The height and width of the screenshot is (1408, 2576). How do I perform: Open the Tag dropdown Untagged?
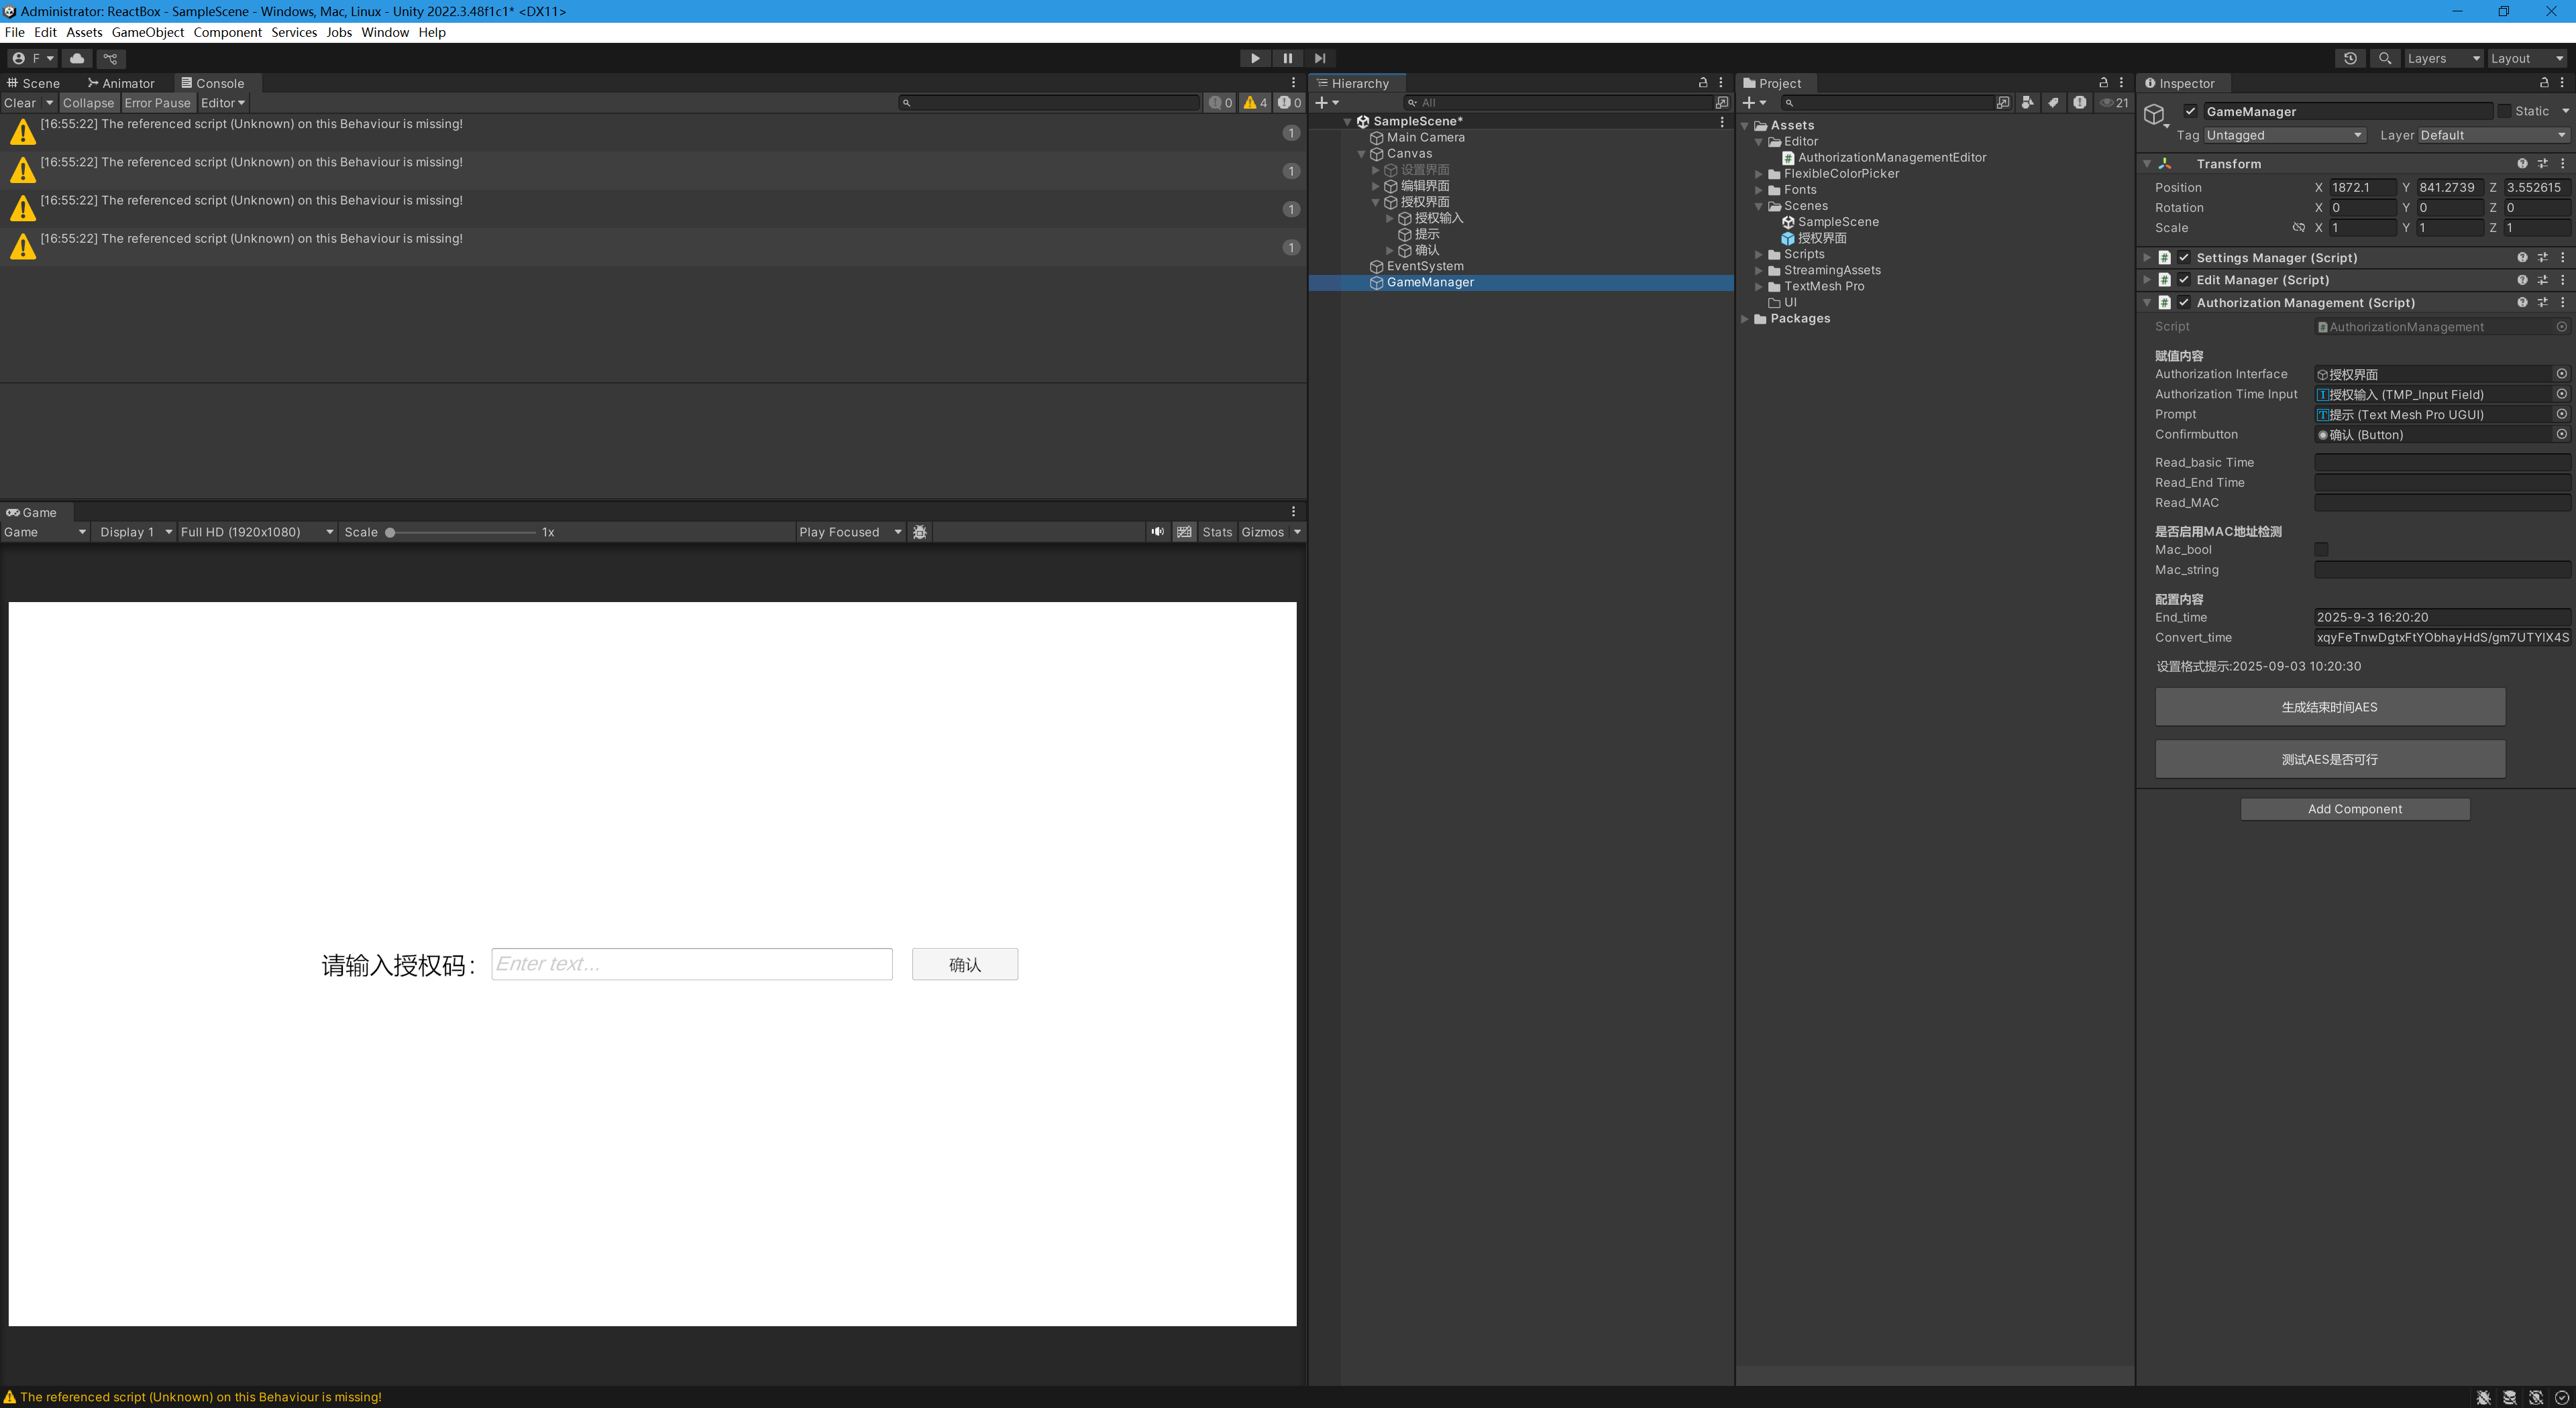point(2284,135)
